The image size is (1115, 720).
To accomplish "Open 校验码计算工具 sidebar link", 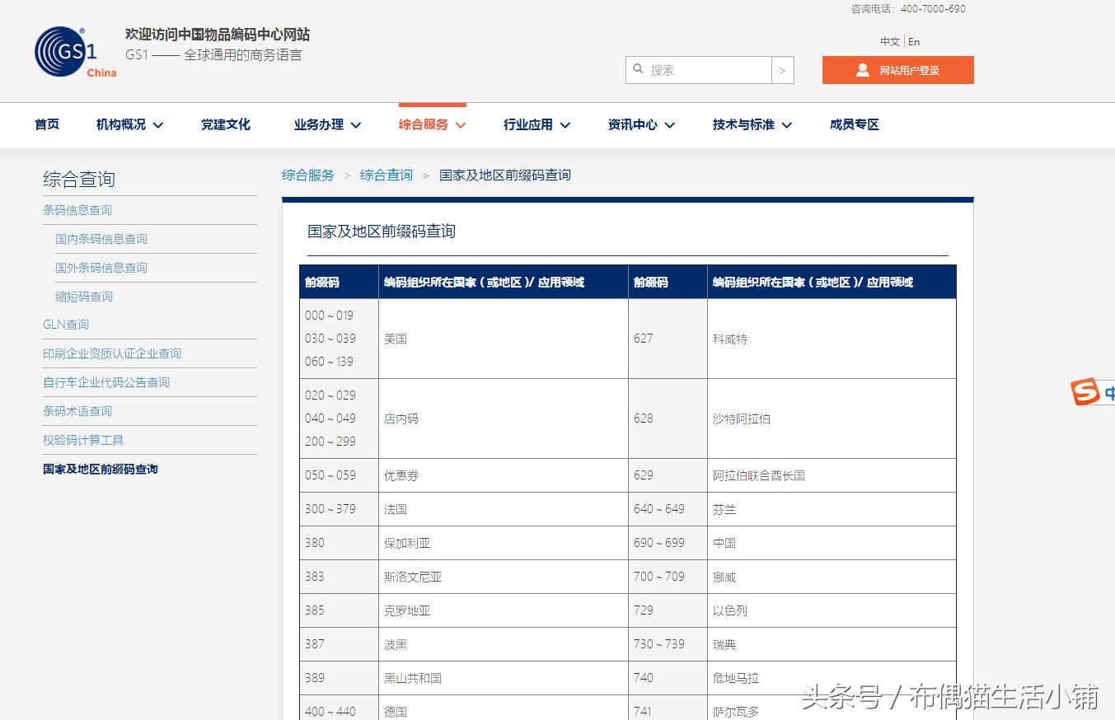I will click(83, 440).
